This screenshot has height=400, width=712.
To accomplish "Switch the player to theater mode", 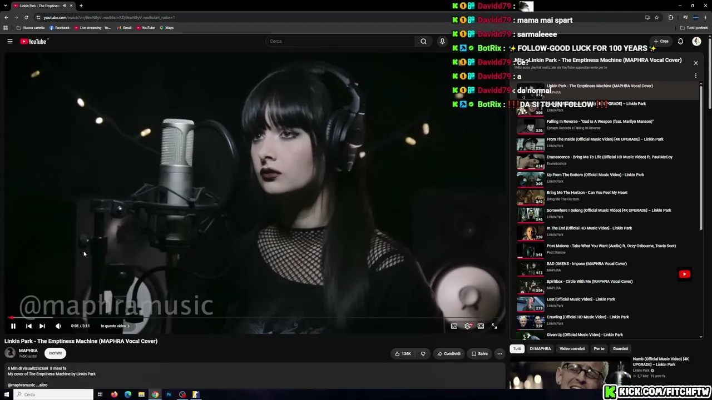I will click(481, 326).
